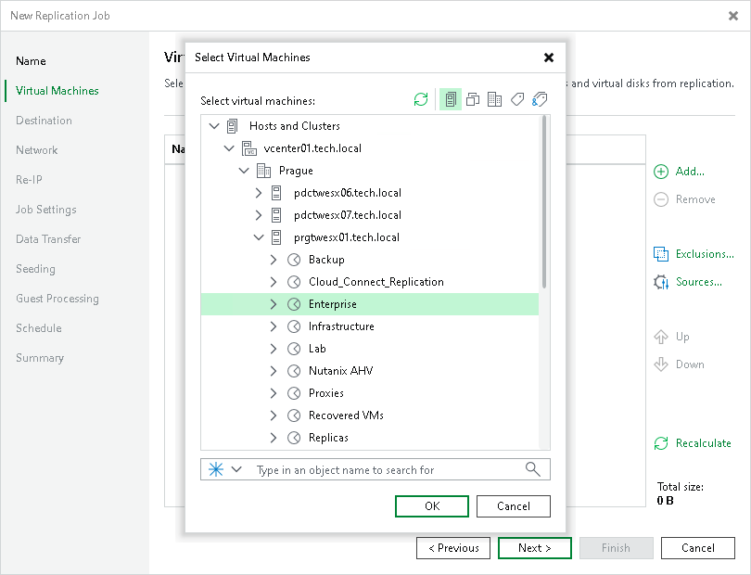Viewport: 751px width, 575px height.
Task: Expand the Enterprise tree node
Action: tap(275, 303)
